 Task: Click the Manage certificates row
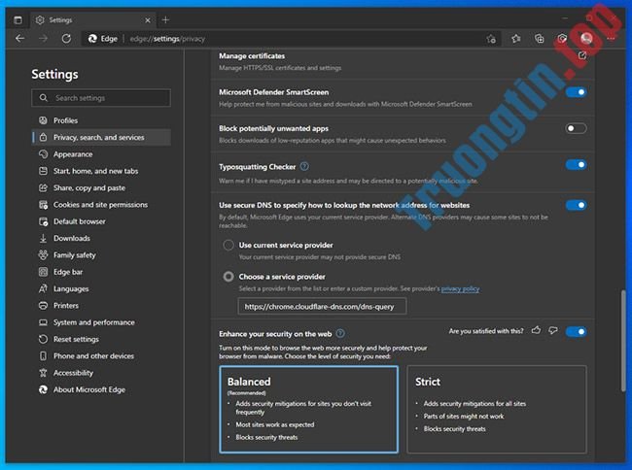point(403,61)
